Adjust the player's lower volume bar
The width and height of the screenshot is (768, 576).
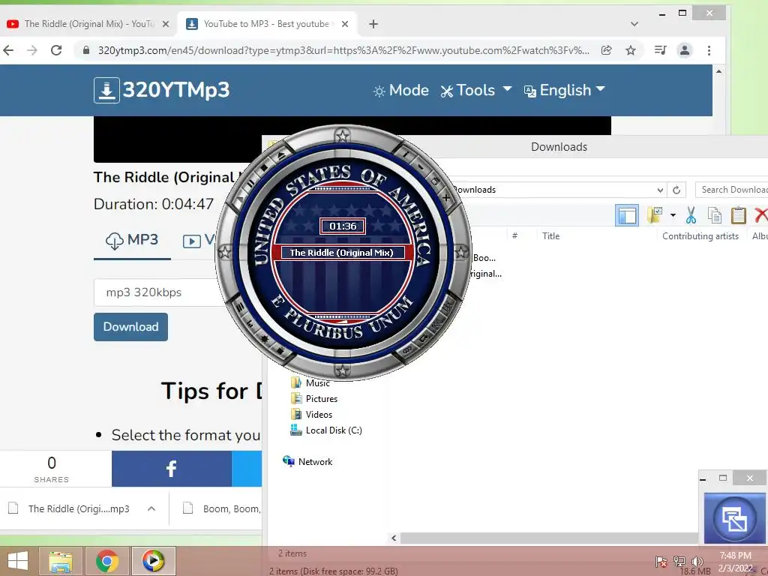click(342, 317)
